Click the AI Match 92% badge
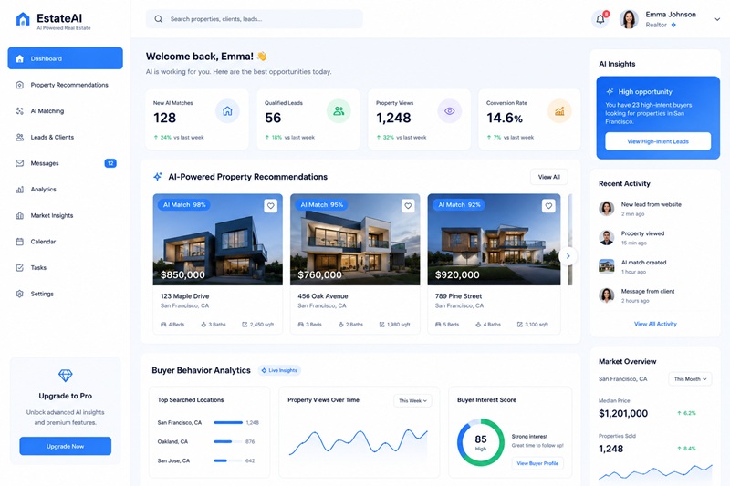 459,204
